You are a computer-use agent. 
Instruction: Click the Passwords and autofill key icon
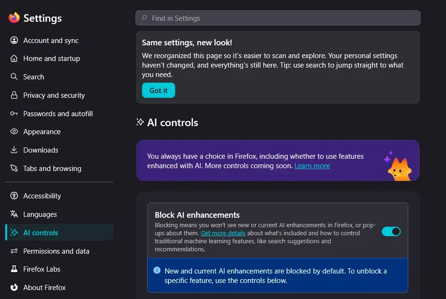coord(14,114)
